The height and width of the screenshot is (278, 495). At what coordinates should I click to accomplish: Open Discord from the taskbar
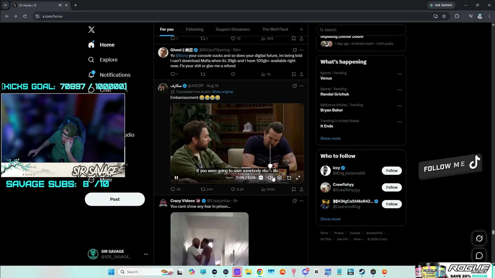tap(306, 272)
